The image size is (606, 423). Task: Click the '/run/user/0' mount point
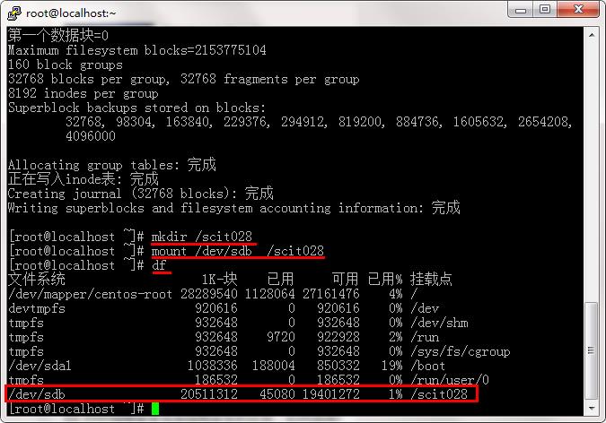click(450, 380)
